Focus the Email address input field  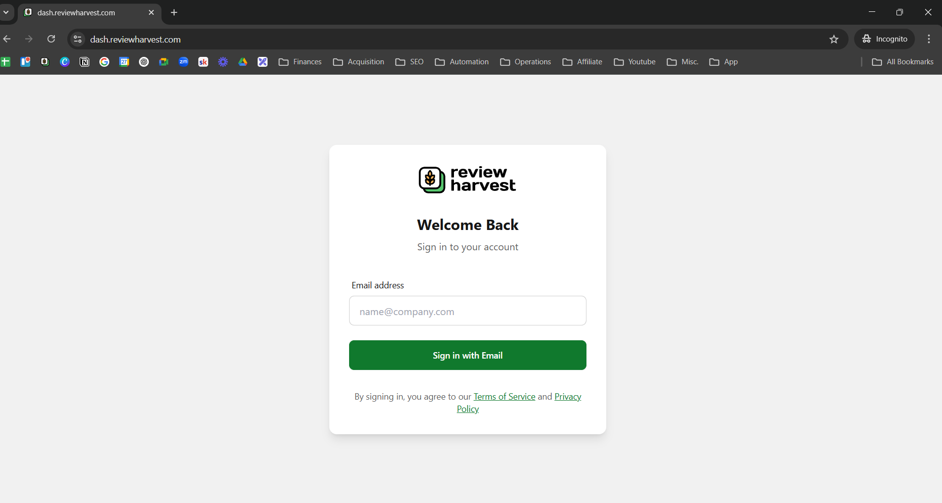click(x=468, y=311)
